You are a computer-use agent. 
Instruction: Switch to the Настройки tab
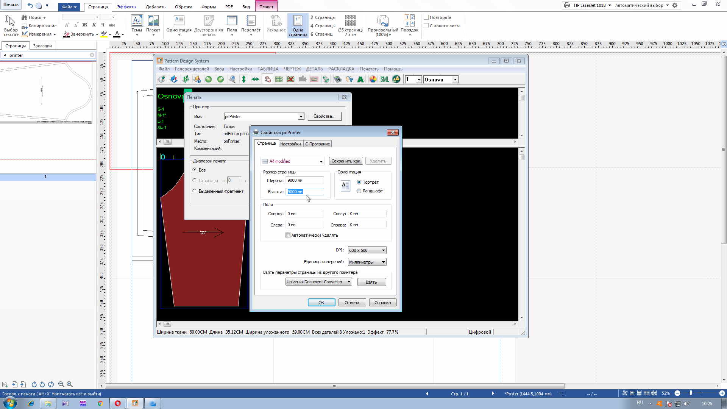(x=290, y=144)
